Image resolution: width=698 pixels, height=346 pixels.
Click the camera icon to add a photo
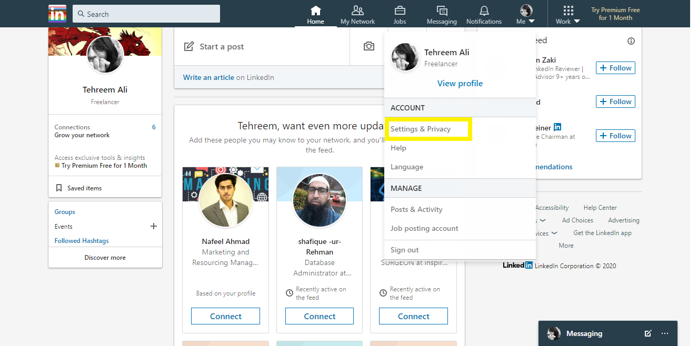[x=369, y=46]
